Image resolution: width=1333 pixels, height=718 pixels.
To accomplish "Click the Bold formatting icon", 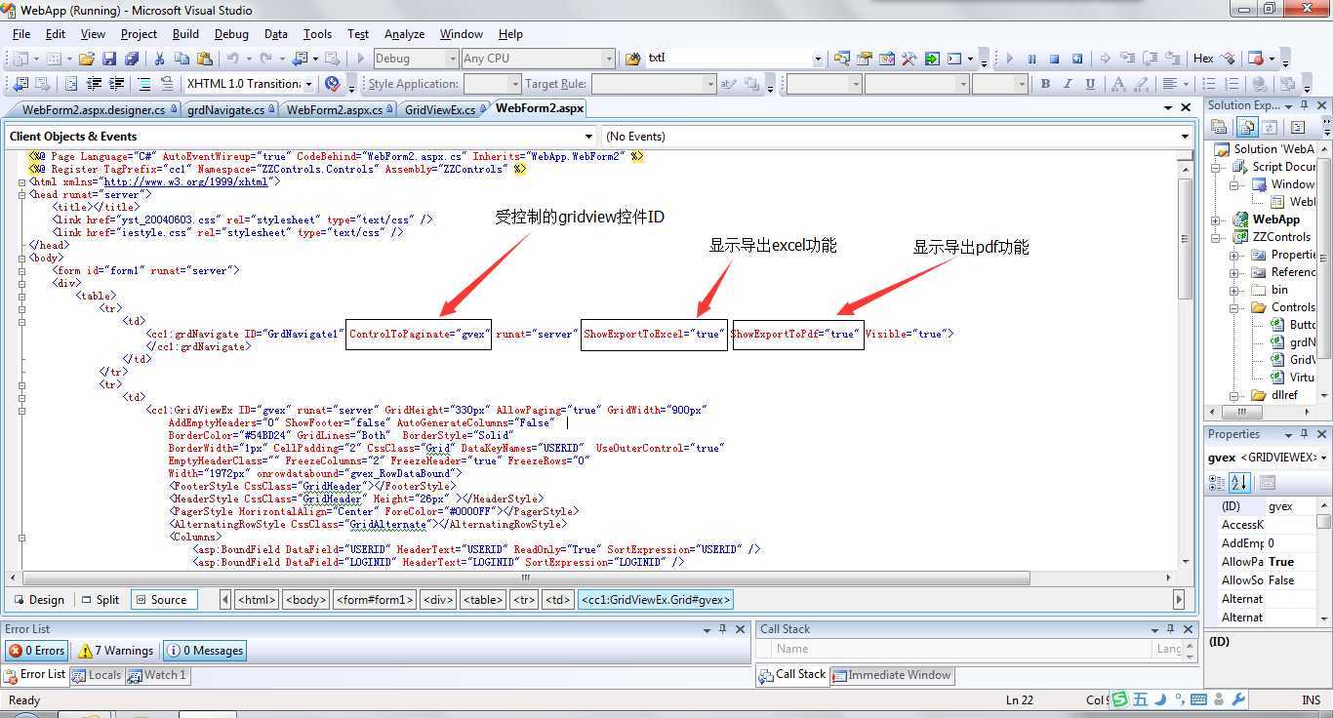I will click(1045, 84).
